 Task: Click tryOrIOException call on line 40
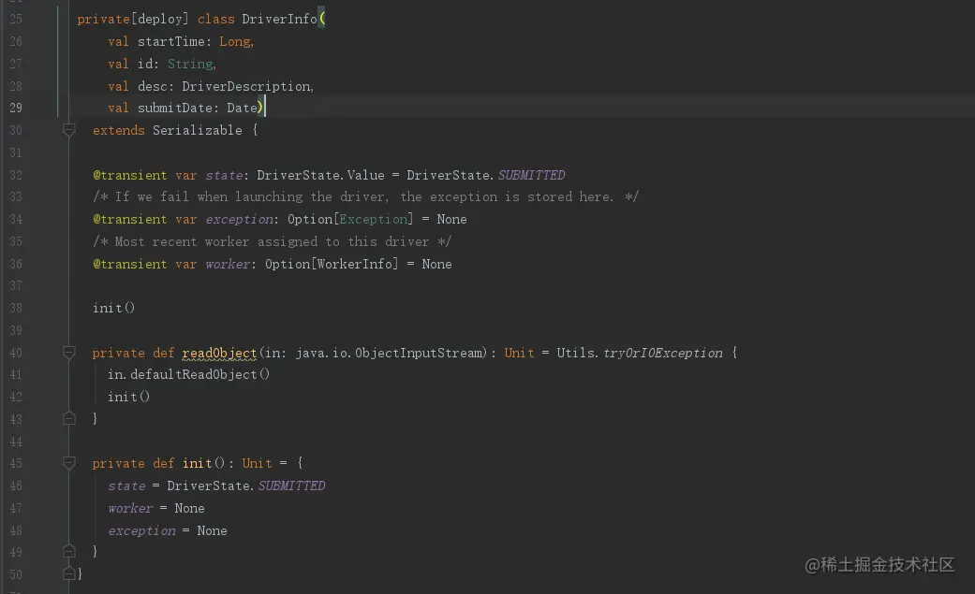663,353
